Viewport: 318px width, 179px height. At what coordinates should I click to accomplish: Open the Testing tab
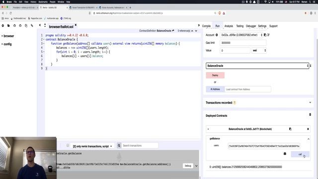click(239, 26)
